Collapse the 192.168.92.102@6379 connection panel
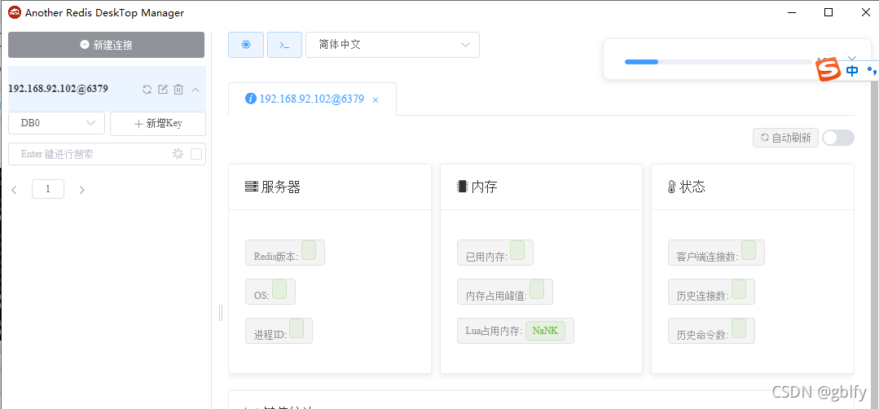Image resolution: width=879 pixels, height=409 pixels. [x=196, y=89]
